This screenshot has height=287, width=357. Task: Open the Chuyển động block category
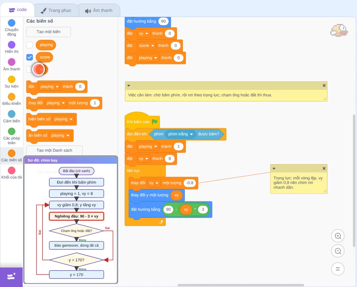point(11,27)
